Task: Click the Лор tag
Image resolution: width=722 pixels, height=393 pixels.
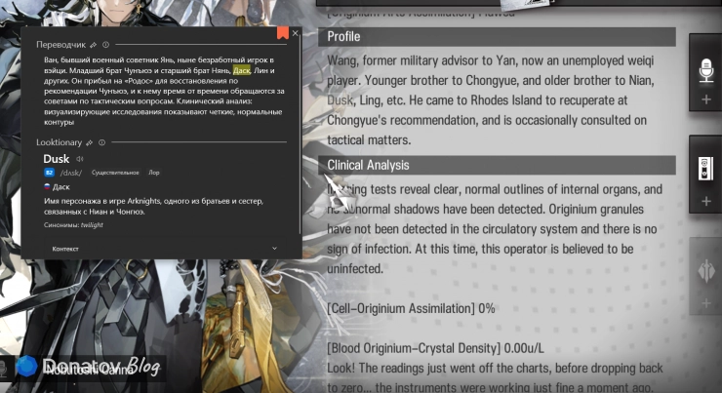Action: click(x=154, y=173)
